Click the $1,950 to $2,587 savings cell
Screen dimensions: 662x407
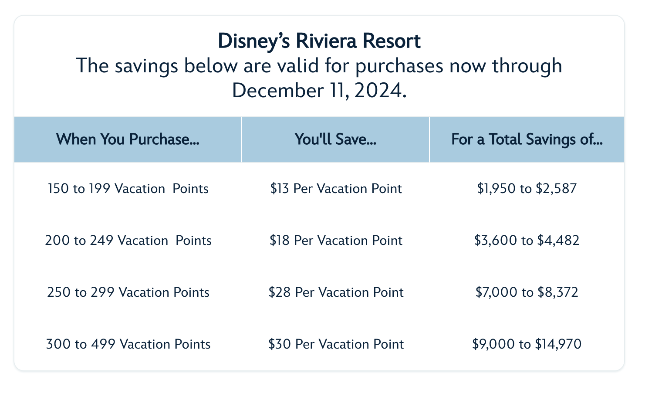point(527,189)
